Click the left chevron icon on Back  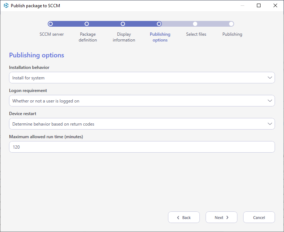(x=178, y=218)
